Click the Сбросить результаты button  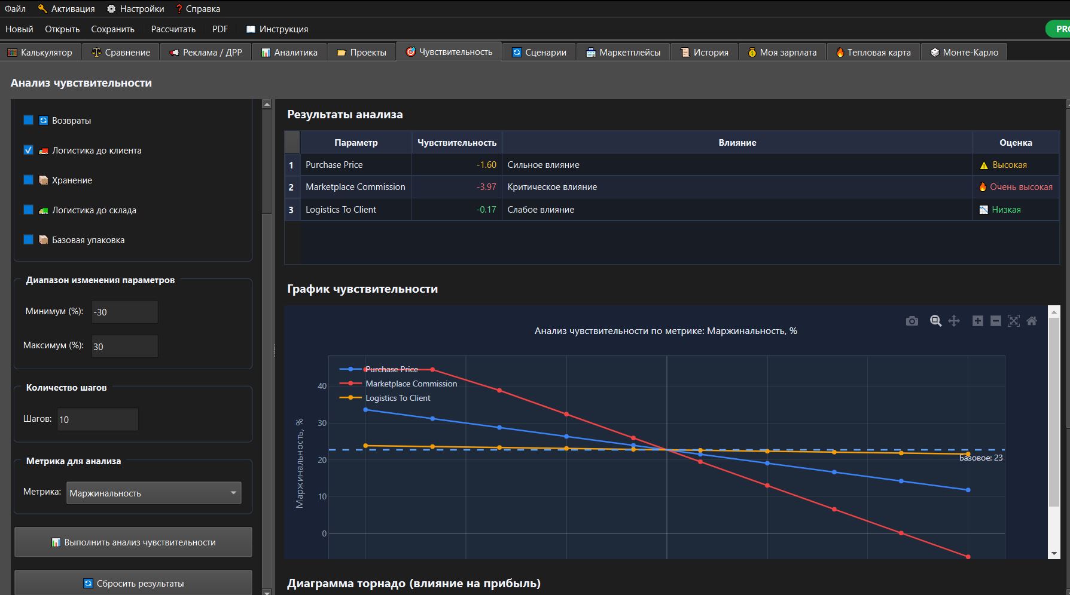(133, 582)
